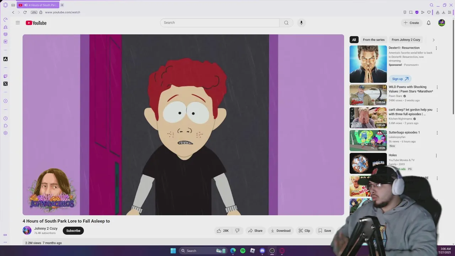Open extensions cube in sidebar
Viewport: 455px width, 256px height.
[x=5, y=126]
